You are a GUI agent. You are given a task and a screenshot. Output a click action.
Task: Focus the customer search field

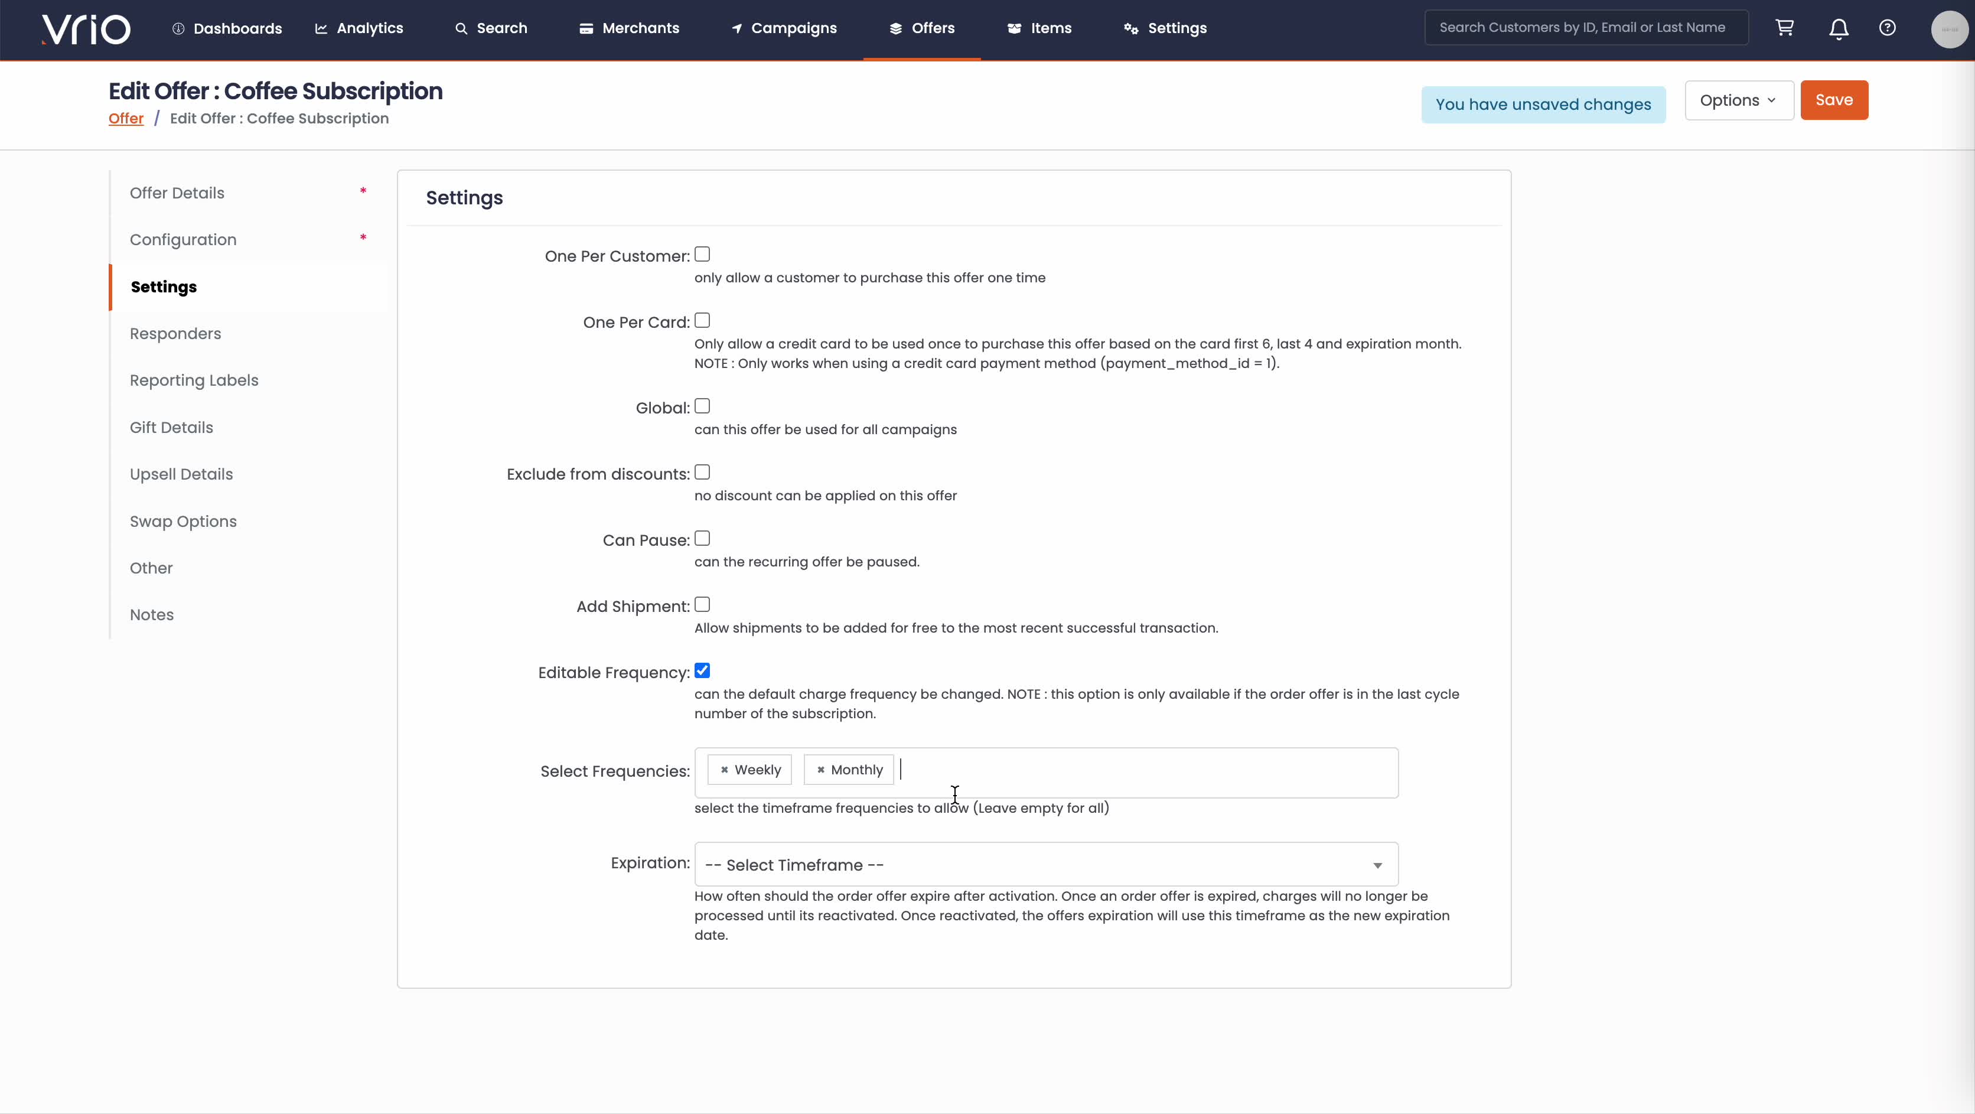pyautogui.click(x=1586, y=28)
